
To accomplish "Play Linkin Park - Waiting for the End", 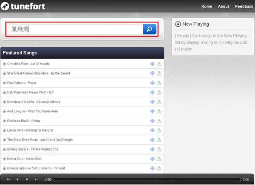I will (x=4, y=130).
